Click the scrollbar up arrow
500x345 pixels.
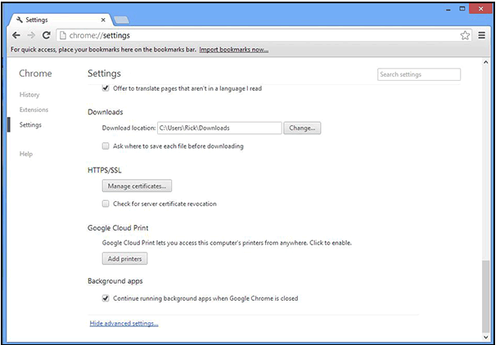(x=485, y=62)
